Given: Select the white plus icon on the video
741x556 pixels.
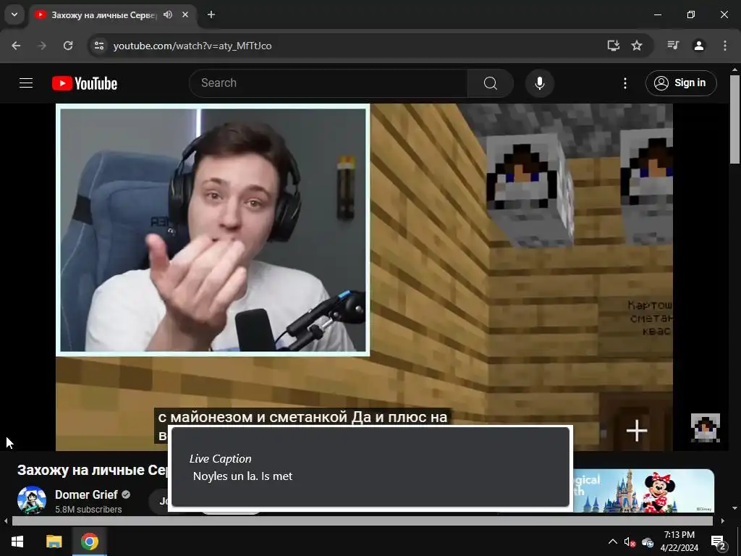Looking at the screenshot, I should pyautogui.click(x=637, y=431).
